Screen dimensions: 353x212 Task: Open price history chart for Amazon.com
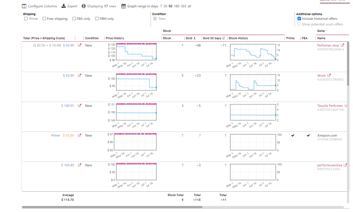135,142
